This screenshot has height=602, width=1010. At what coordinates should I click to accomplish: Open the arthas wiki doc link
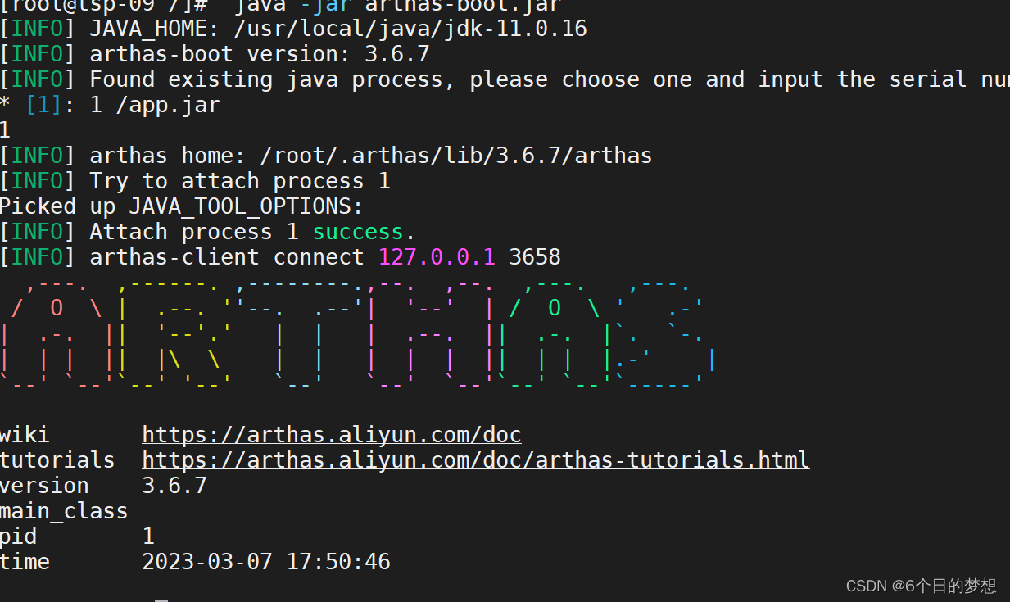pyautogui.click(x=332, y=435)
